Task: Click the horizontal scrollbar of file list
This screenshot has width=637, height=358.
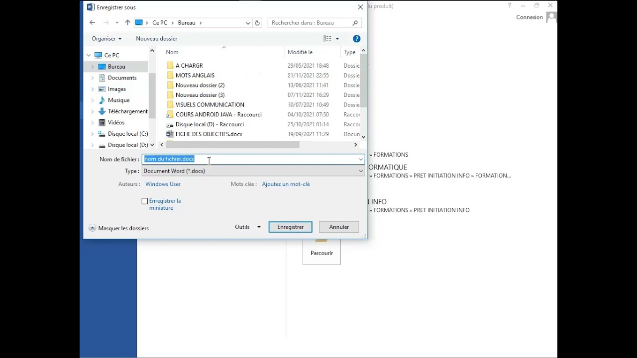Action: pyautogui.click(x=233, y=145)
